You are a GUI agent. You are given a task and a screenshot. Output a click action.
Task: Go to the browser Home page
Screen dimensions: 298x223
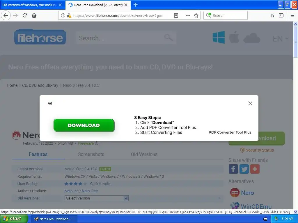pos(34,15)
